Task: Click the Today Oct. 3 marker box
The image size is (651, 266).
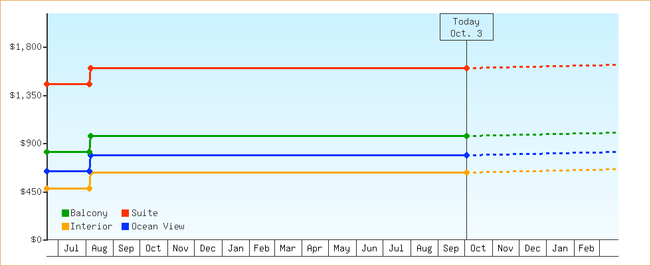Action: click(466, 27)
